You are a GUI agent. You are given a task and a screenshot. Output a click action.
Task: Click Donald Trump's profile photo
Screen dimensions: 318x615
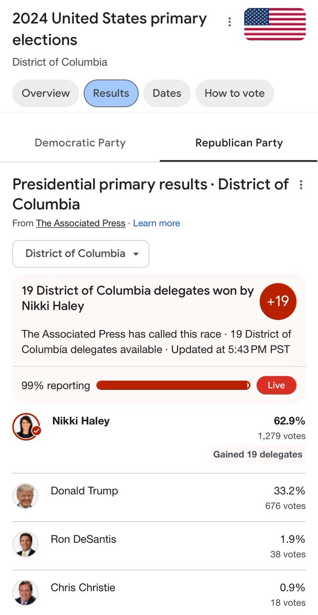[25, 496]
